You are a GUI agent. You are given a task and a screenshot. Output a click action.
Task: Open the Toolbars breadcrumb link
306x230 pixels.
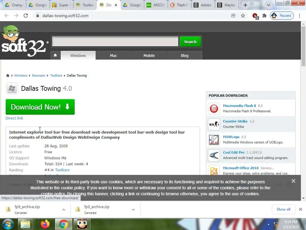point(56,75)
